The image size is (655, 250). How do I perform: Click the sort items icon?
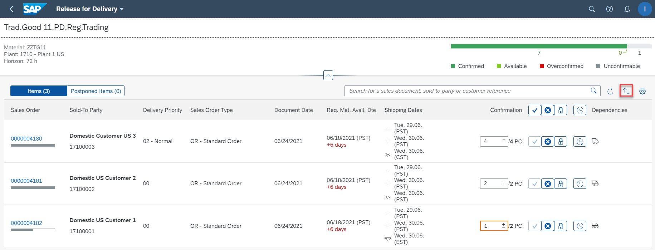[626, 91]
